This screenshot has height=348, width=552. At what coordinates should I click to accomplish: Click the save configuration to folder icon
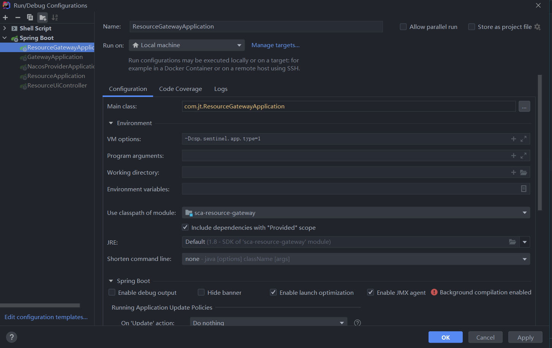43,17
